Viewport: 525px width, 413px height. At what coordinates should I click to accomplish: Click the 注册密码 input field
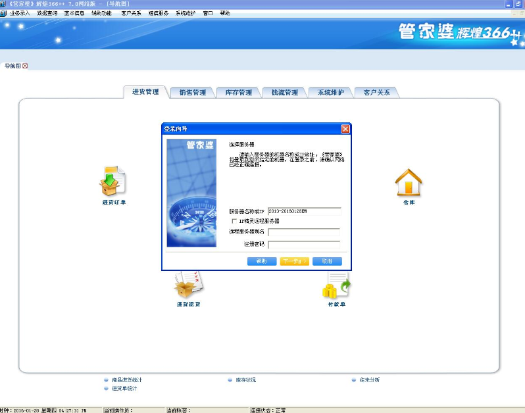[x=304, y=245]
